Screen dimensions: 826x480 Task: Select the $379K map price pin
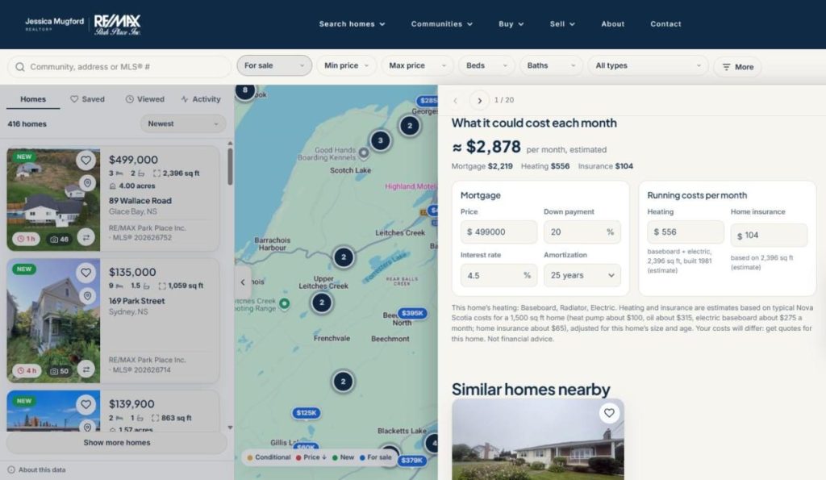coord(411,461)
